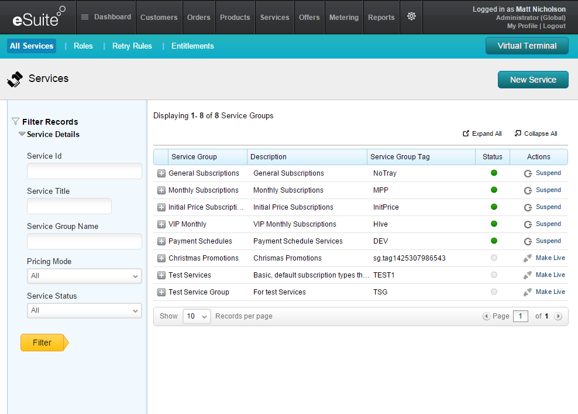Open the settings gear icon in navbar
This screenshot has height=414, width=578.
[x=411, y=16]
